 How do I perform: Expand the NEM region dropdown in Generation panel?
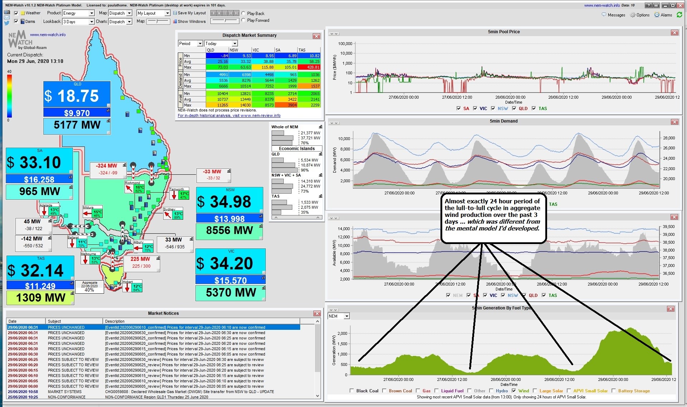pyautogui.click(x=347, y=316)
